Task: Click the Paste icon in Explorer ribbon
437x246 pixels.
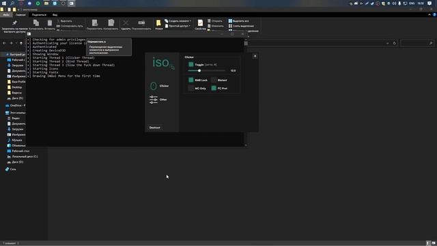Action: 50,23
